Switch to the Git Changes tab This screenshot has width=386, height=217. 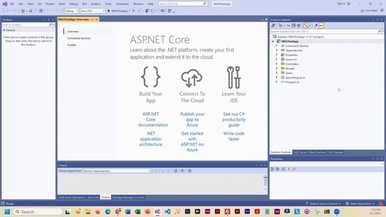click(x=336, y=153)
